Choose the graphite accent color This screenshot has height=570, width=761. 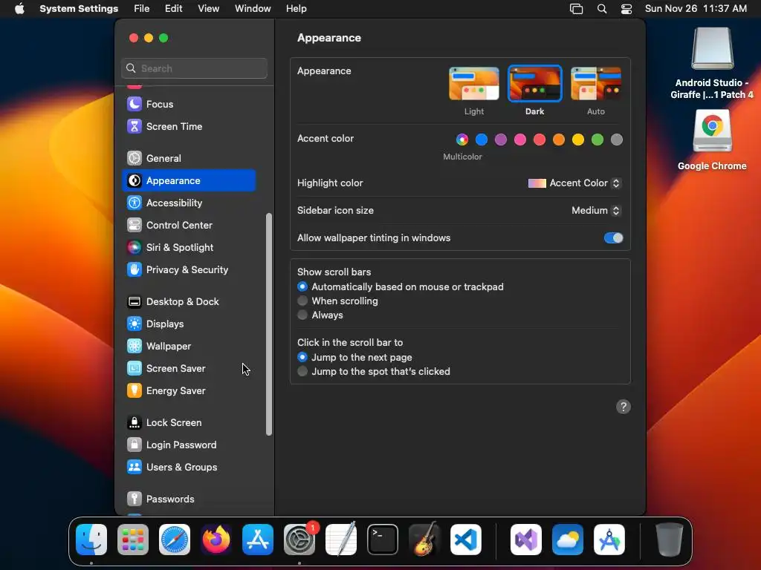tap(617, 140)
